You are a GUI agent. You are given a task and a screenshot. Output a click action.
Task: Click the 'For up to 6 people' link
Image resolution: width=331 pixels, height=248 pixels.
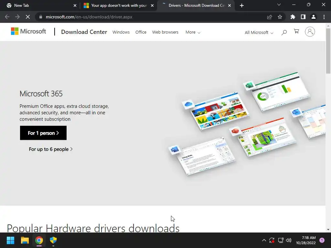tap(51, 149)
